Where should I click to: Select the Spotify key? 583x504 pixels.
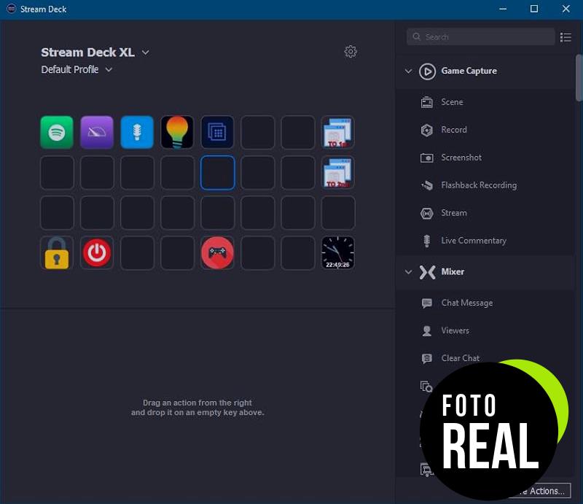pos(57,133)
